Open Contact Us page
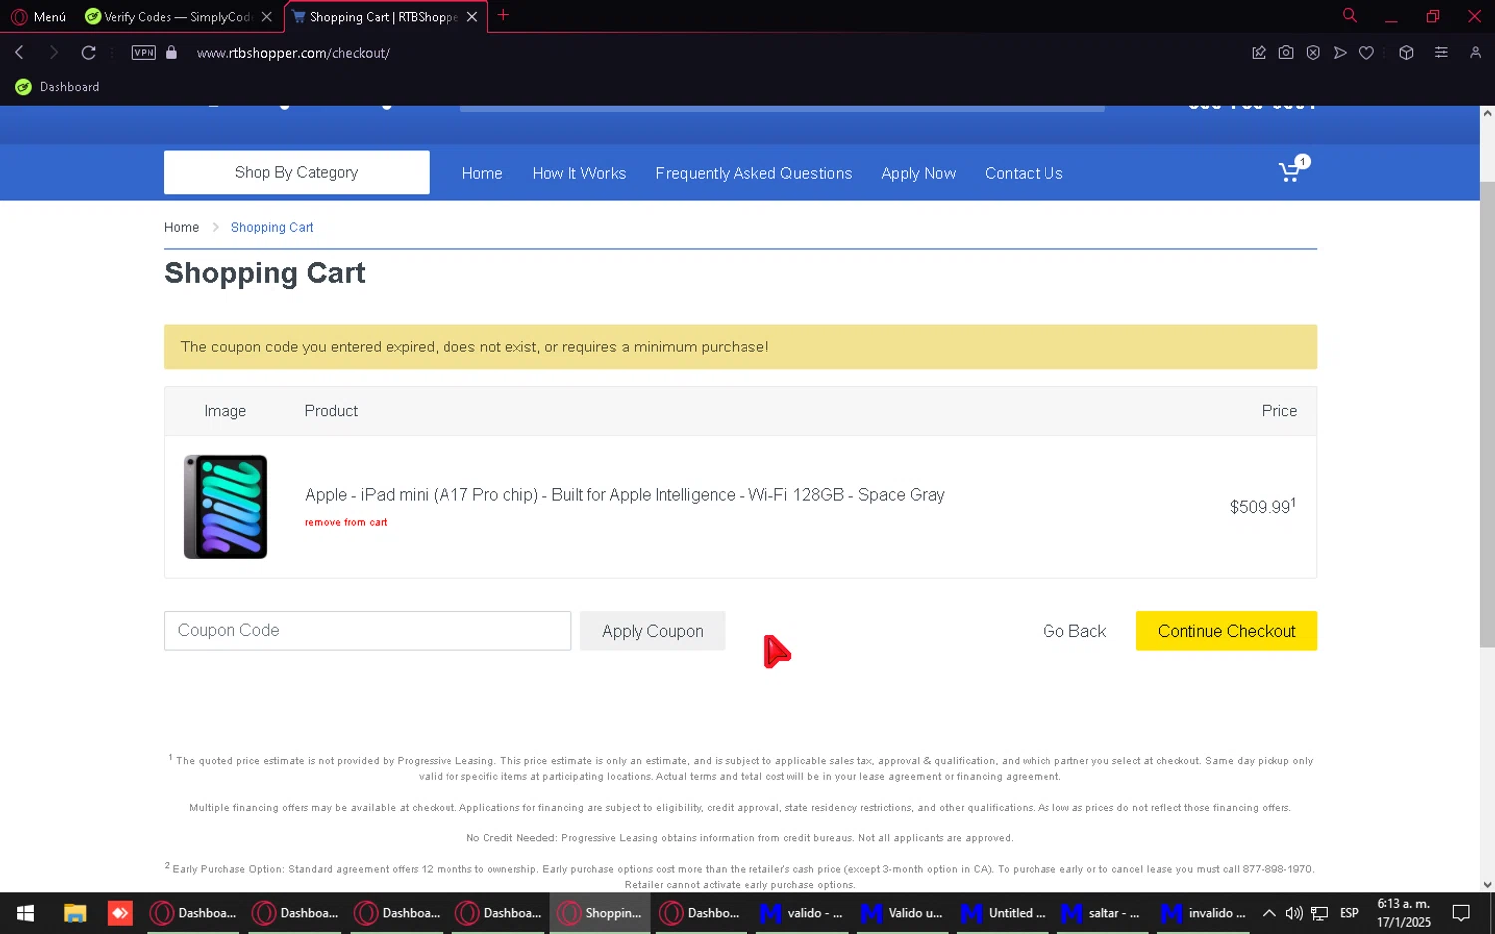Viewport: 1495px width, 934px height. pyautogui.click(x=1024, y=173)
